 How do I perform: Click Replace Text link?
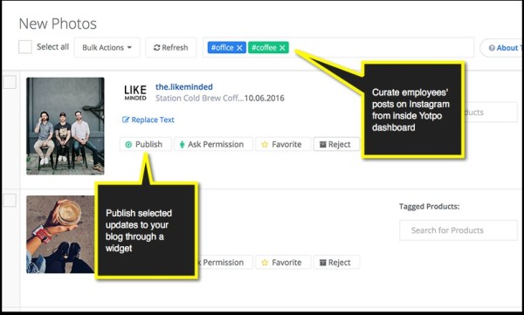pyautogui.click(x=148, y=120)
